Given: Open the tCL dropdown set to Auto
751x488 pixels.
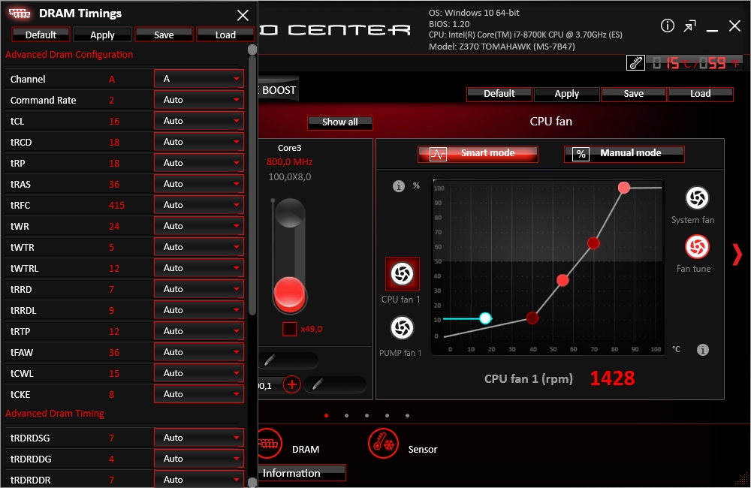Looking at the screenshot, I should [x=199, y=121].
